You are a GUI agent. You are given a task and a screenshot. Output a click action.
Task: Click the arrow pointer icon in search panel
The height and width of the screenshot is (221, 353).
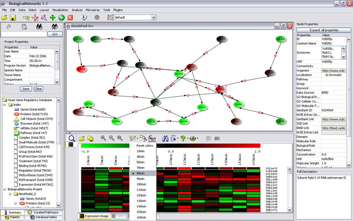[8, 27]
